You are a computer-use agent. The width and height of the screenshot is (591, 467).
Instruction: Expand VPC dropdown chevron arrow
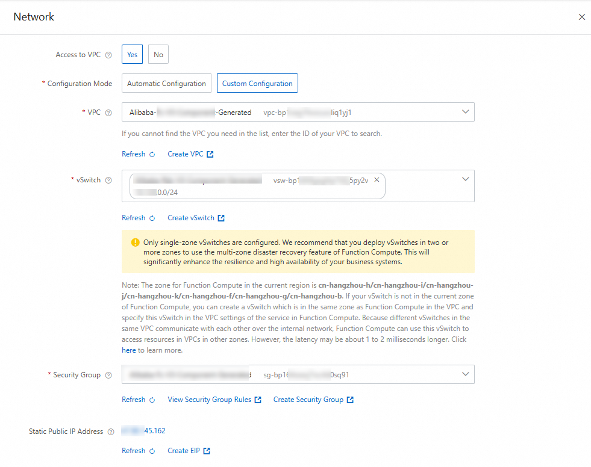coord(465,112)
